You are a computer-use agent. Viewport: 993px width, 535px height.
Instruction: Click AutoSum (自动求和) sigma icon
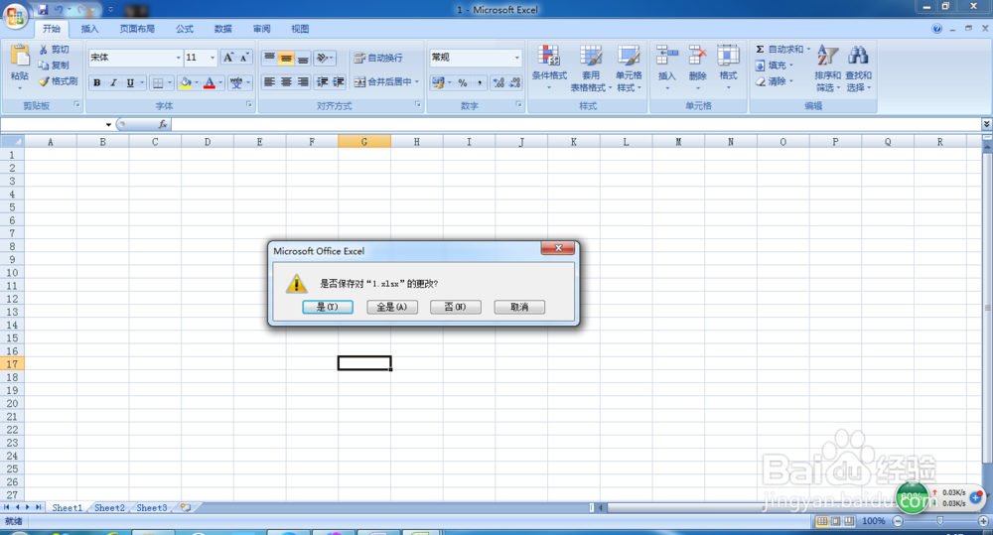(x=760, y=49)
